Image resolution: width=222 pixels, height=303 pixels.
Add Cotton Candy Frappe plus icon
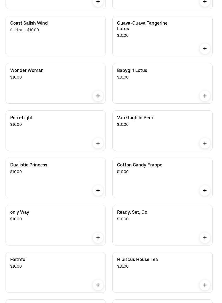point(205,190)
